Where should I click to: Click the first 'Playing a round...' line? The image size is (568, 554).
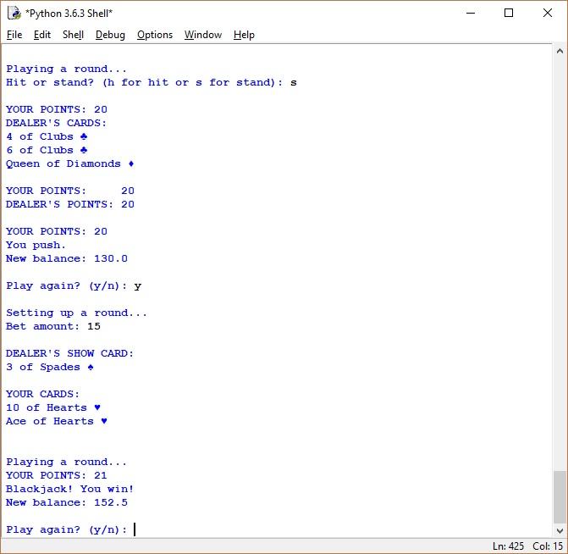(x=66, y=69)
